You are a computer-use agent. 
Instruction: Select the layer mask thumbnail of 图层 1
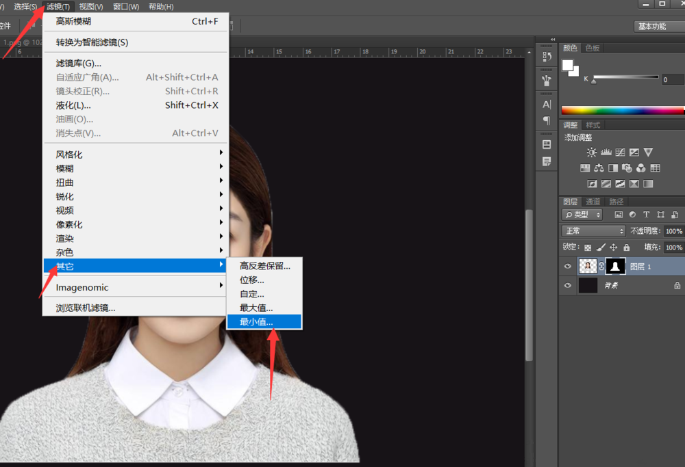click(614, 267)
